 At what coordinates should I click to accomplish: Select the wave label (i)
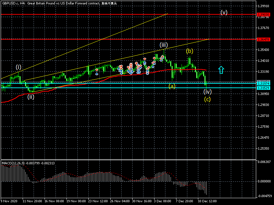(18, 67)
